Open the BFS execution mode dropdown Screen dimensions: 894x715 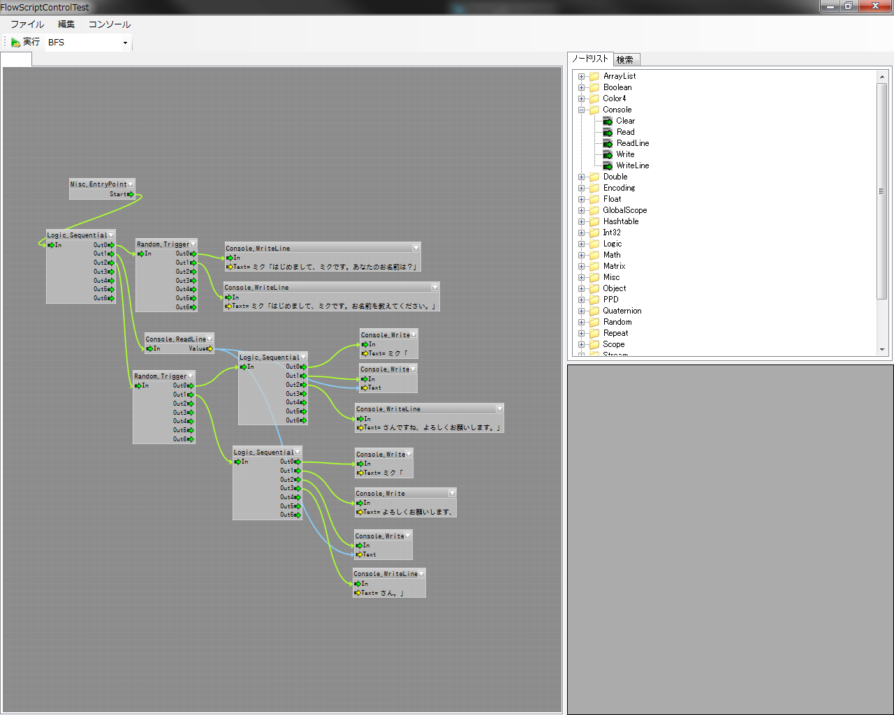point(125,43)
